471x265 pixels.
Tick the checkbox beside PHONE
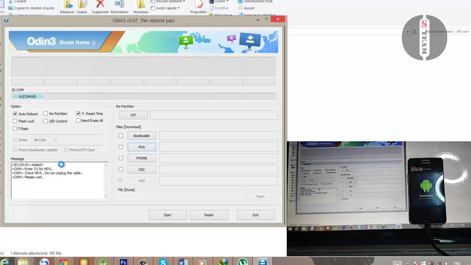[x=121, y=158]
